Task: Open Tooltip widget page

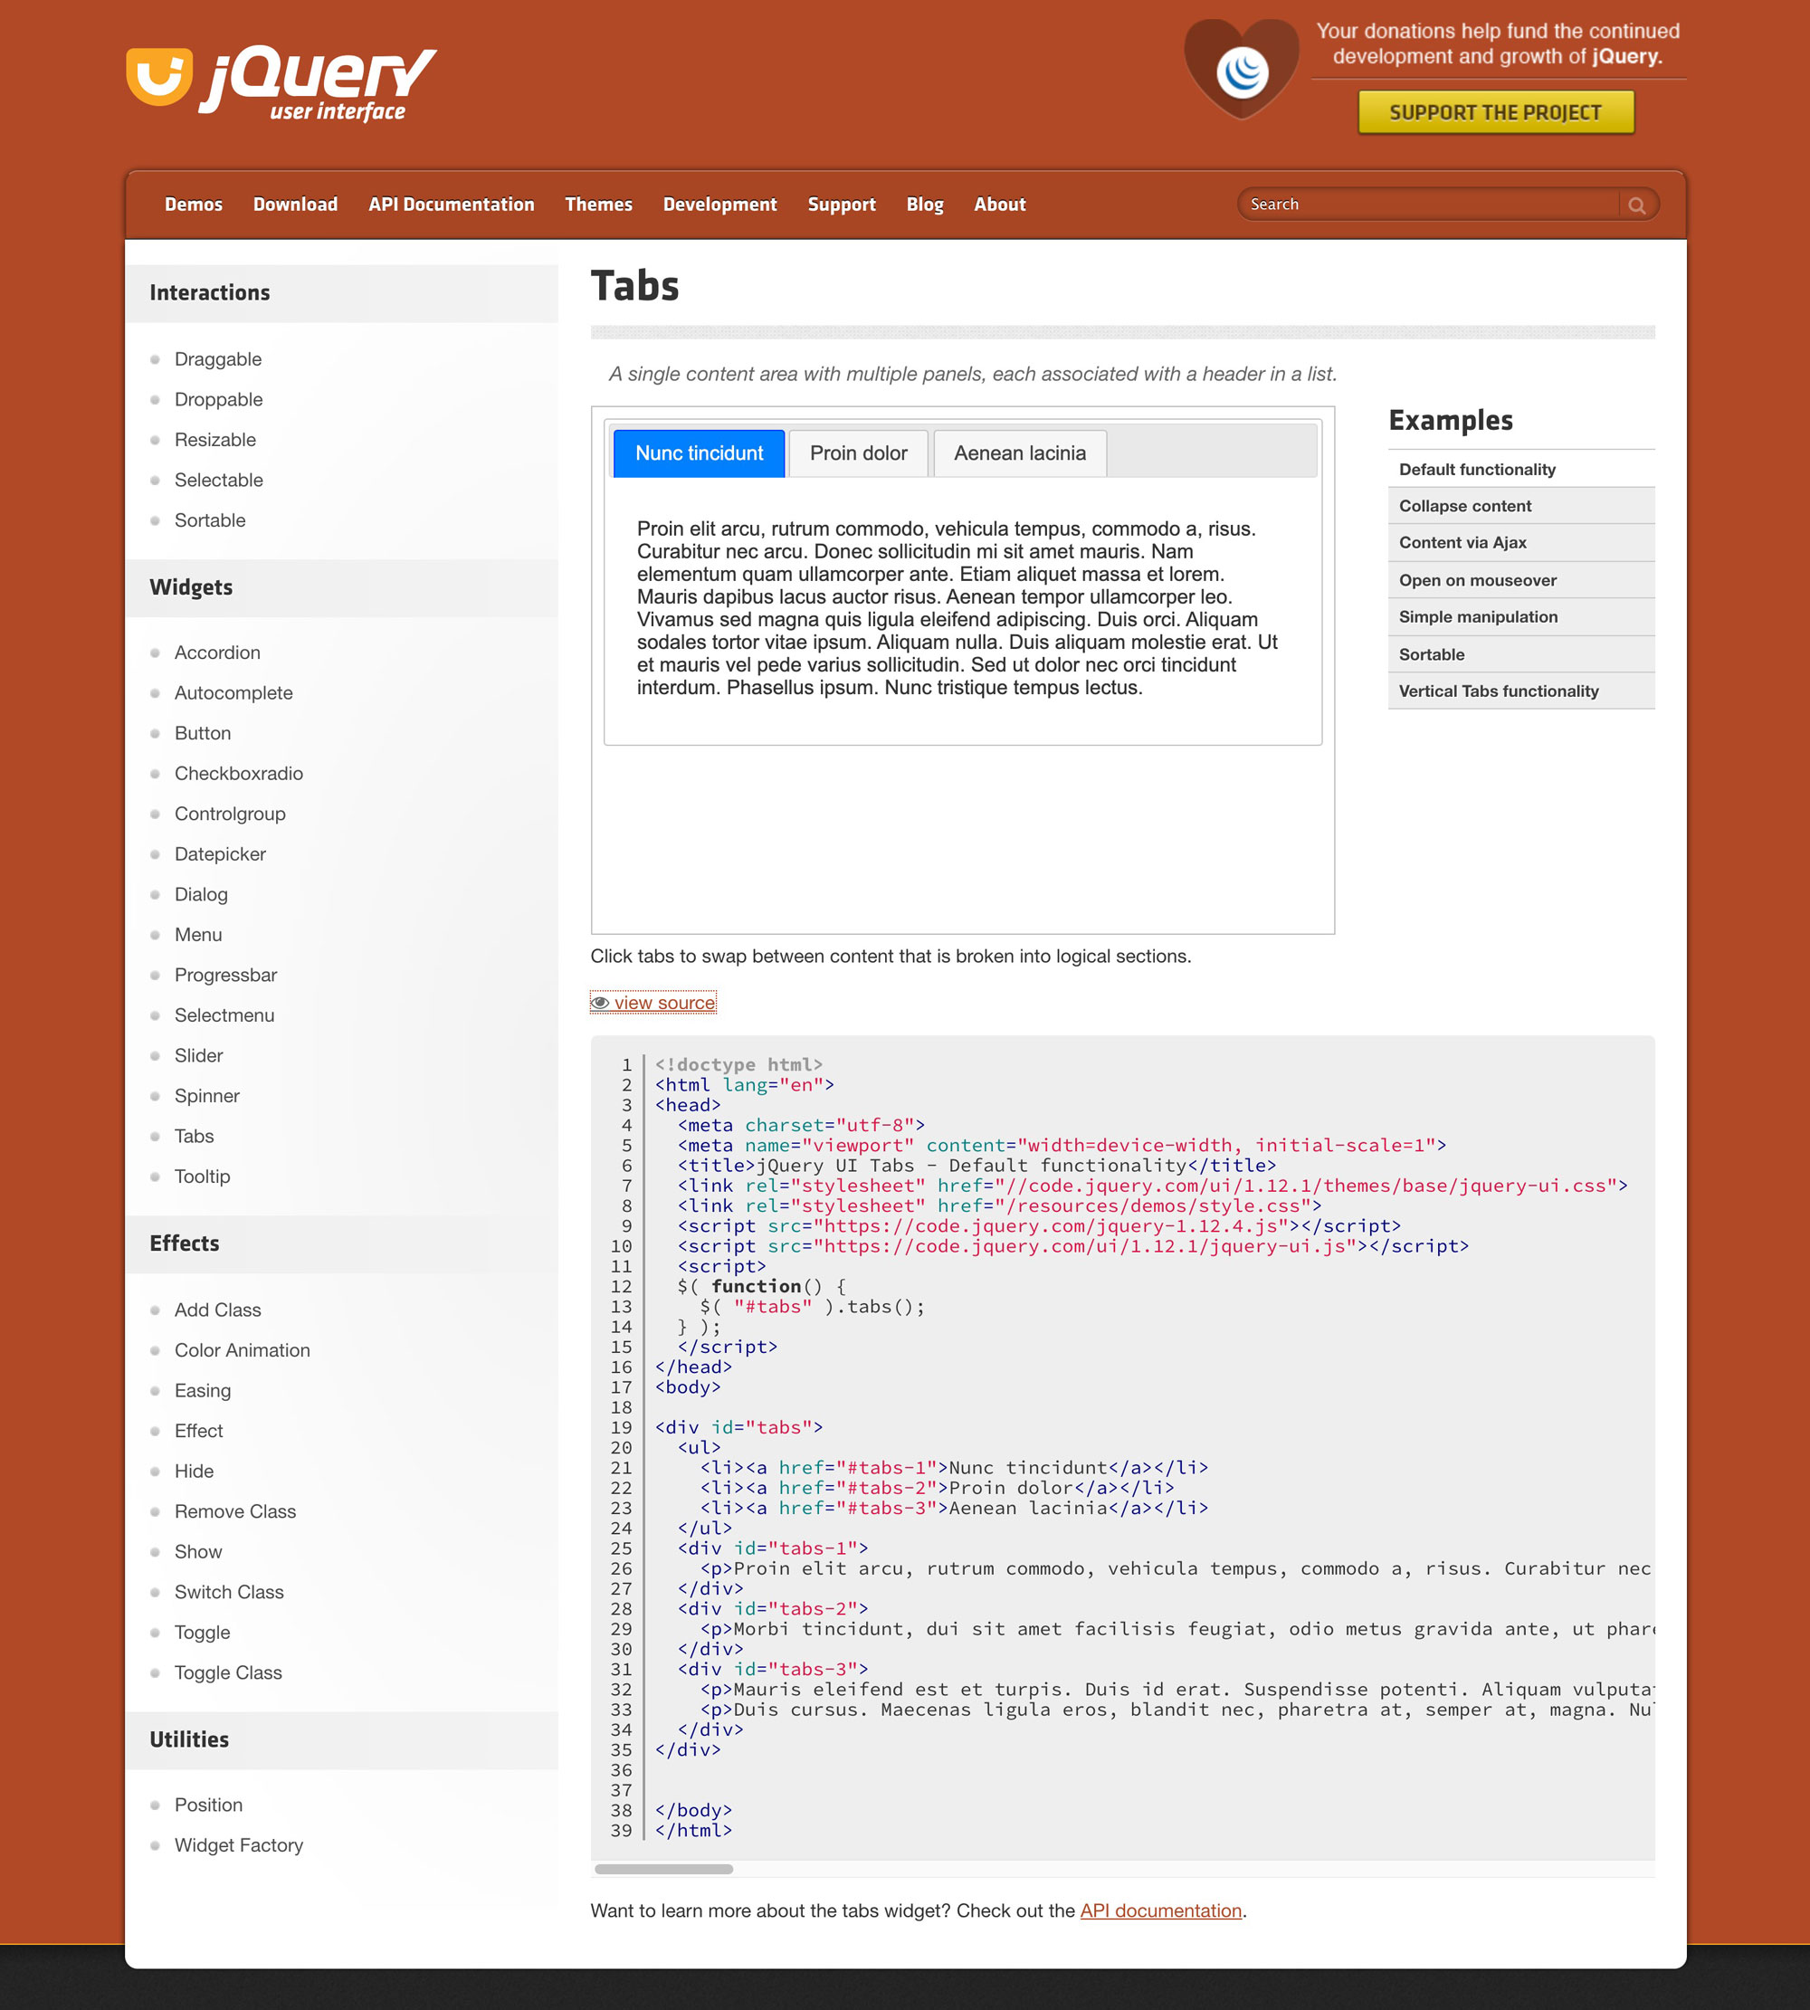Action: pyautogui.click(x=202, y=1176)
